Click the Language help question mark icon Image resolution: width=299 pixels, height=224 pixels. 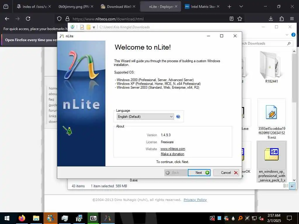point(178,117)
